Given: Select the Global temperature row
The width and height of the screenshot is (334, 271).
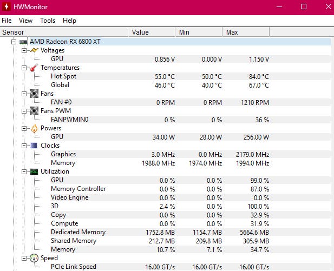Looking at the screenshot, I should (x=191, y=85).
